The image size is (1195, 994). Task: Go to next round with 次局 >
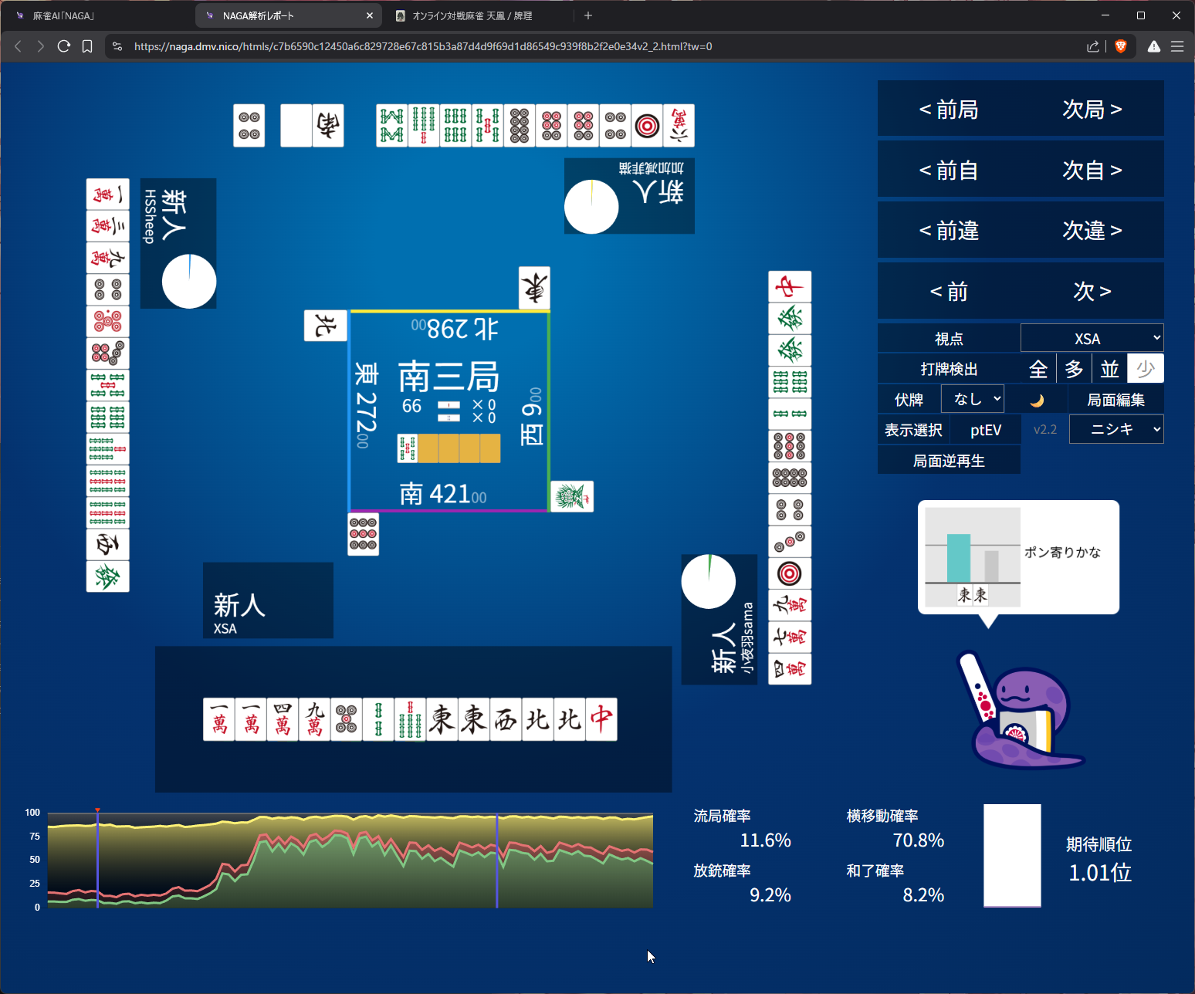coord(1092,110)
